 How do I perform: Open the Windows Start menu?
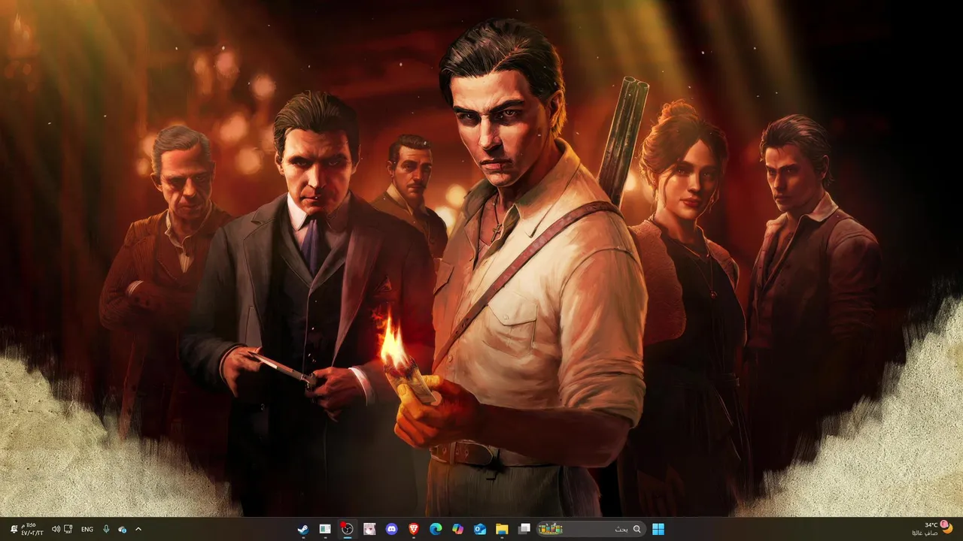tap(658, 529)
